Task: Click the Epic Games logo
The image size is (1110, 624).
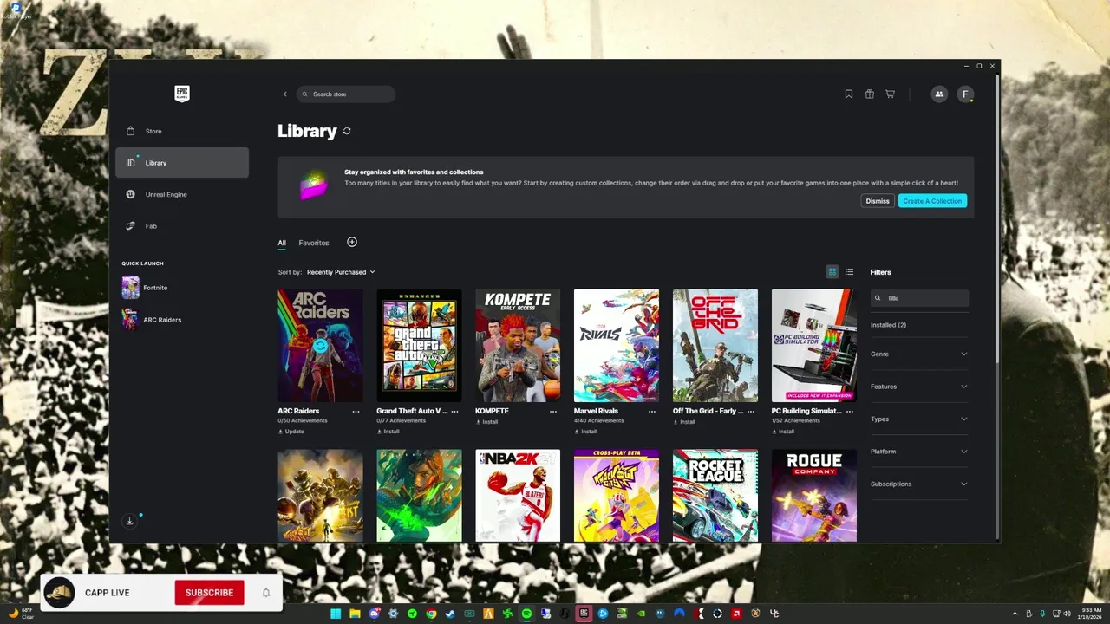Action: tap(182, 94)
